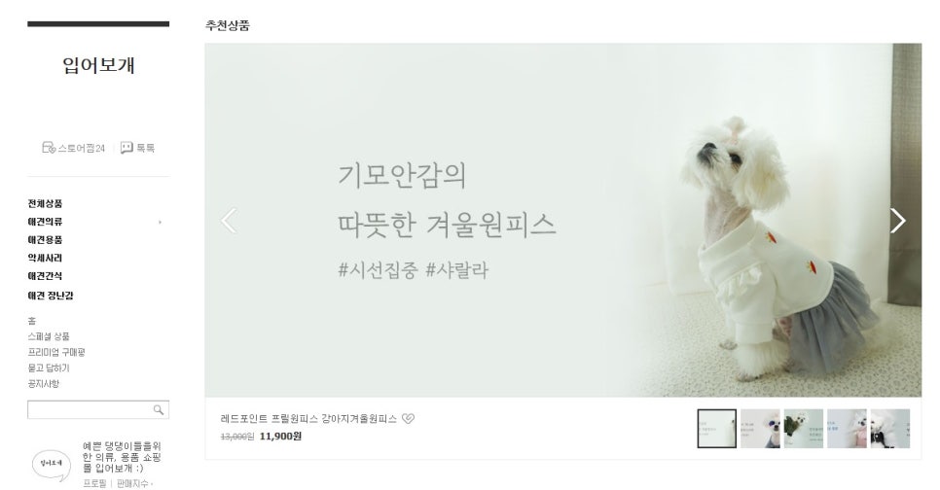940x490 pixels.
Task: Open the 스토어찜24 store bookmark icon
Action: coord(49,148)
